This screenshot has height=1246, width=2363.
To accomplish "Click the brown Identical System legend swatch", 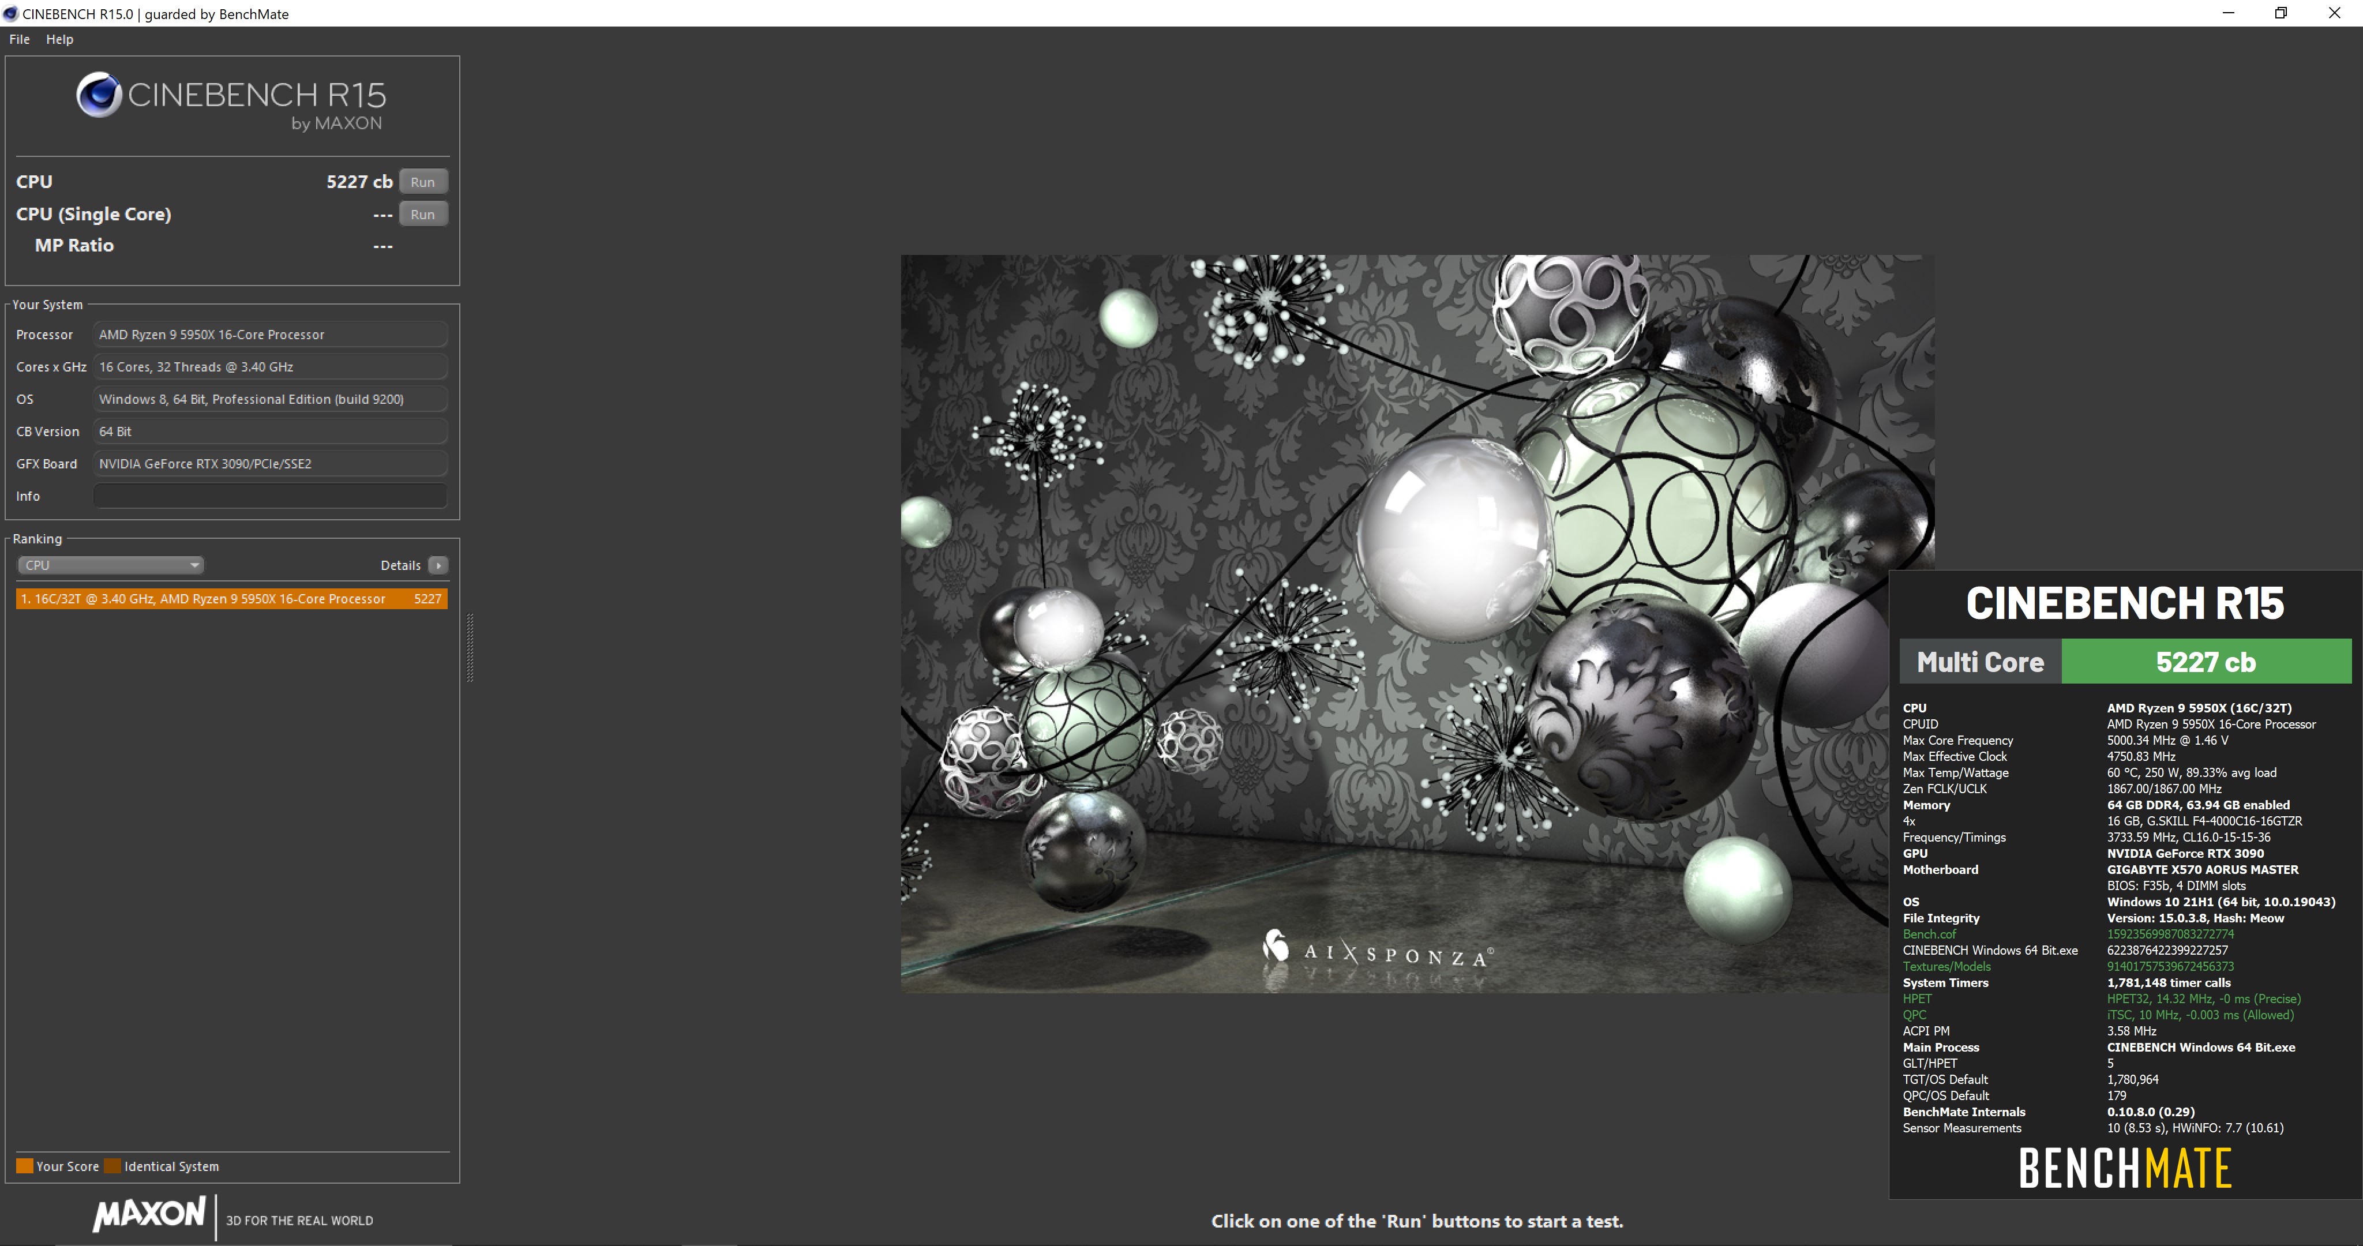I will 113,1166.
